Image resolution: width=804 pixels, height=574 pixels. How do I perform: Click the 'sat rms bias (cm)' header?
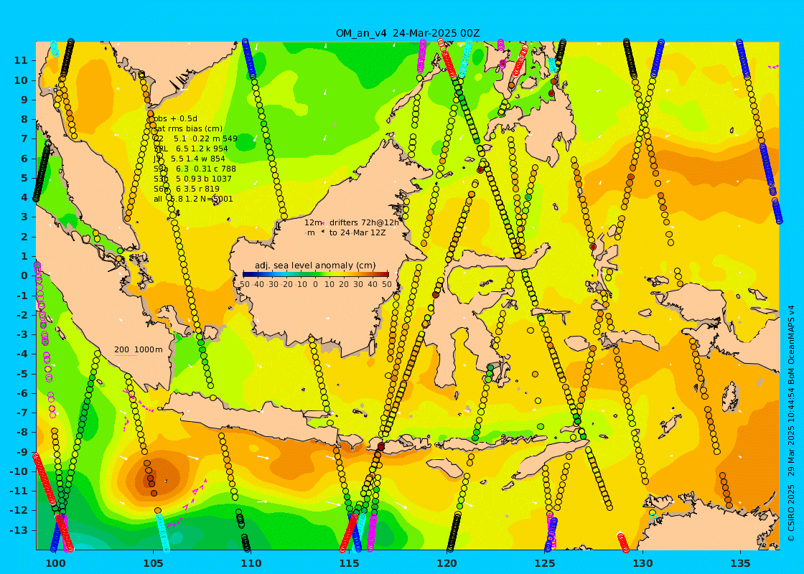(188, 128)
